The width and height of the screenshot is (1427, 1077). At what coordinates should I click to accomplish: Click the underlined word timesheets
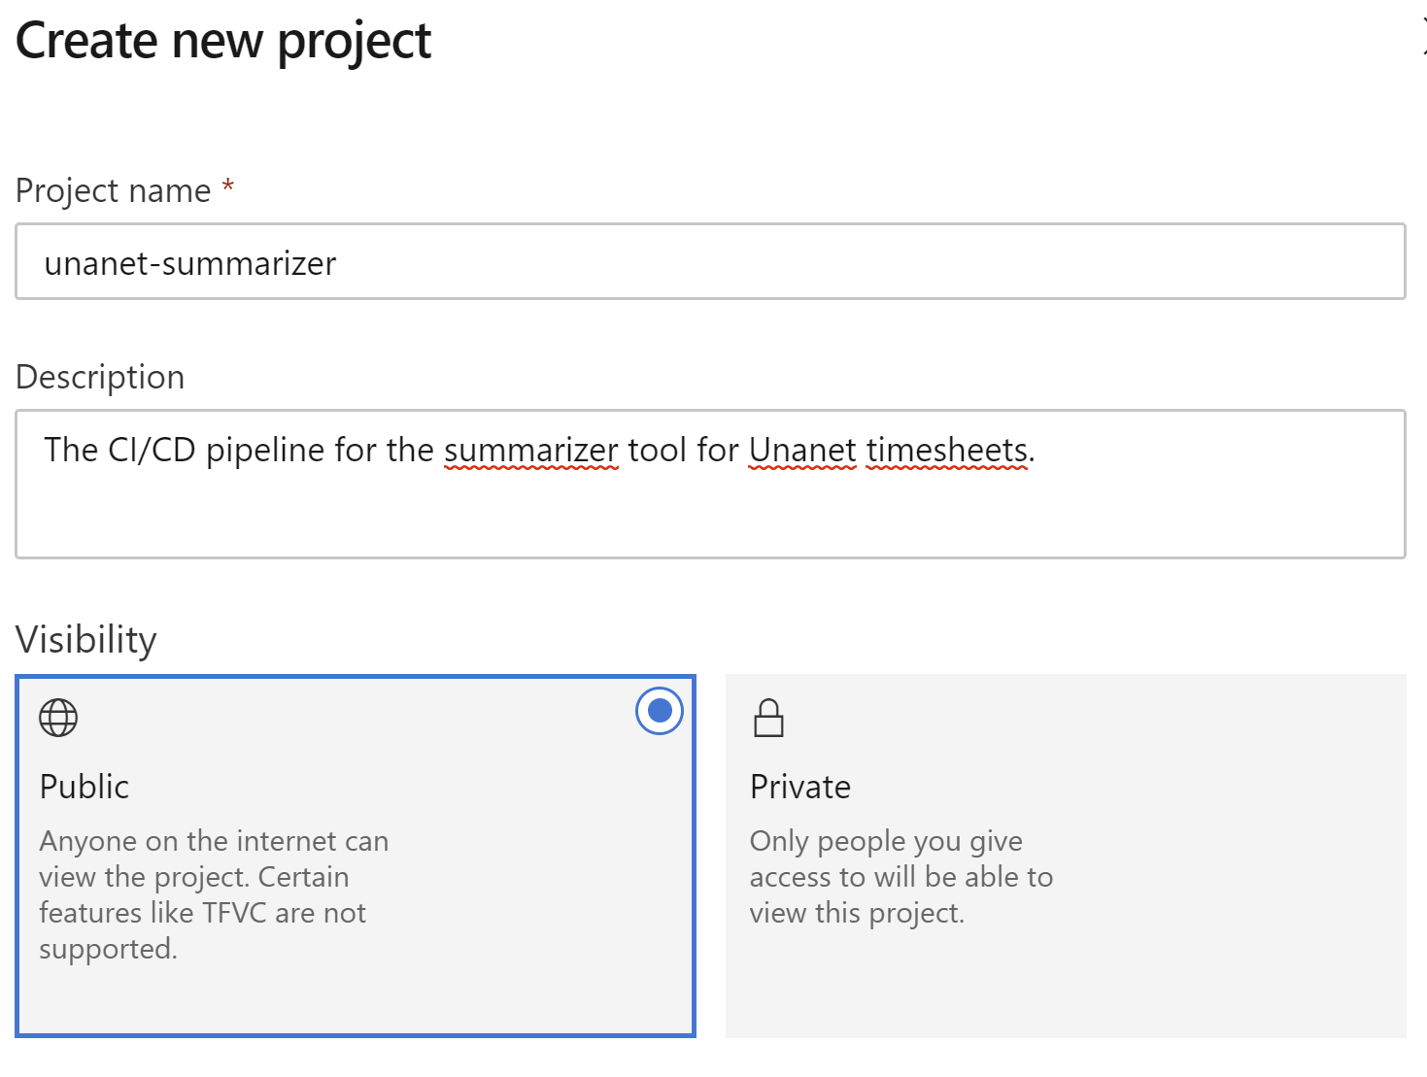[x=945, y=450]
